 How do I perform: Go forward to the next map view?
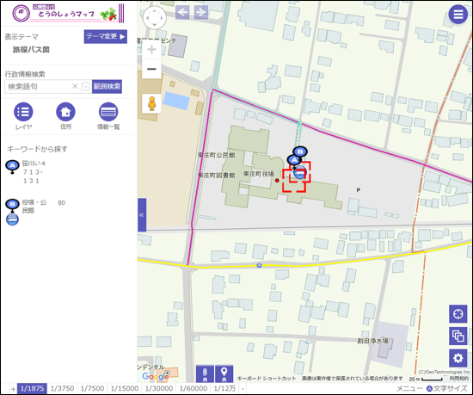tap(201, 12)
